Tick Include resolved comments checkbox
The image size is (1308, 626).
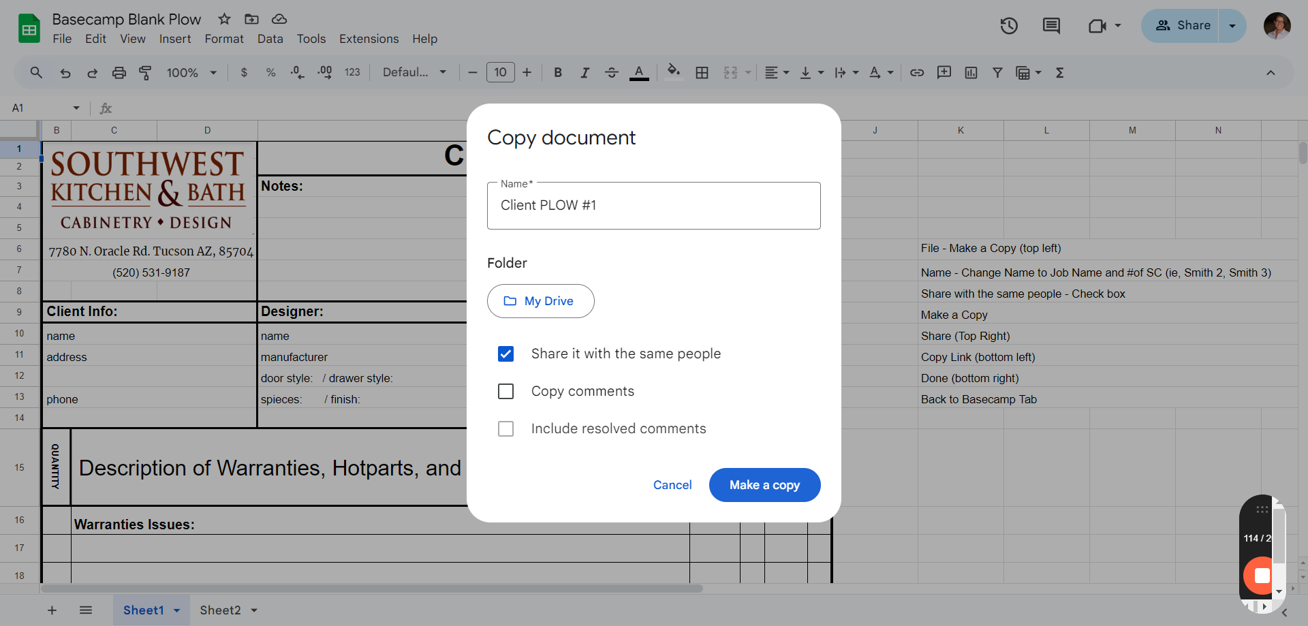click(x=505, y=428)
